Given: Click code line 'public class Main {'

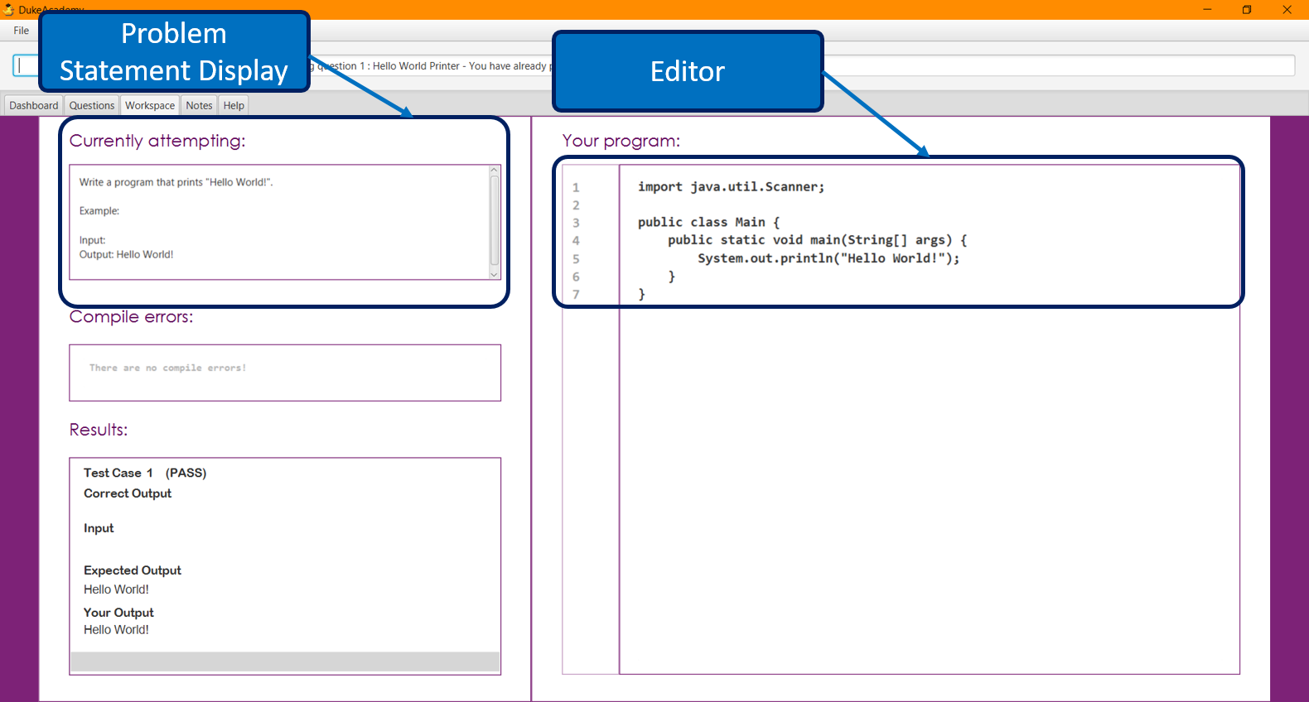Looking at the screenshot, I should [x=708, y=223].
